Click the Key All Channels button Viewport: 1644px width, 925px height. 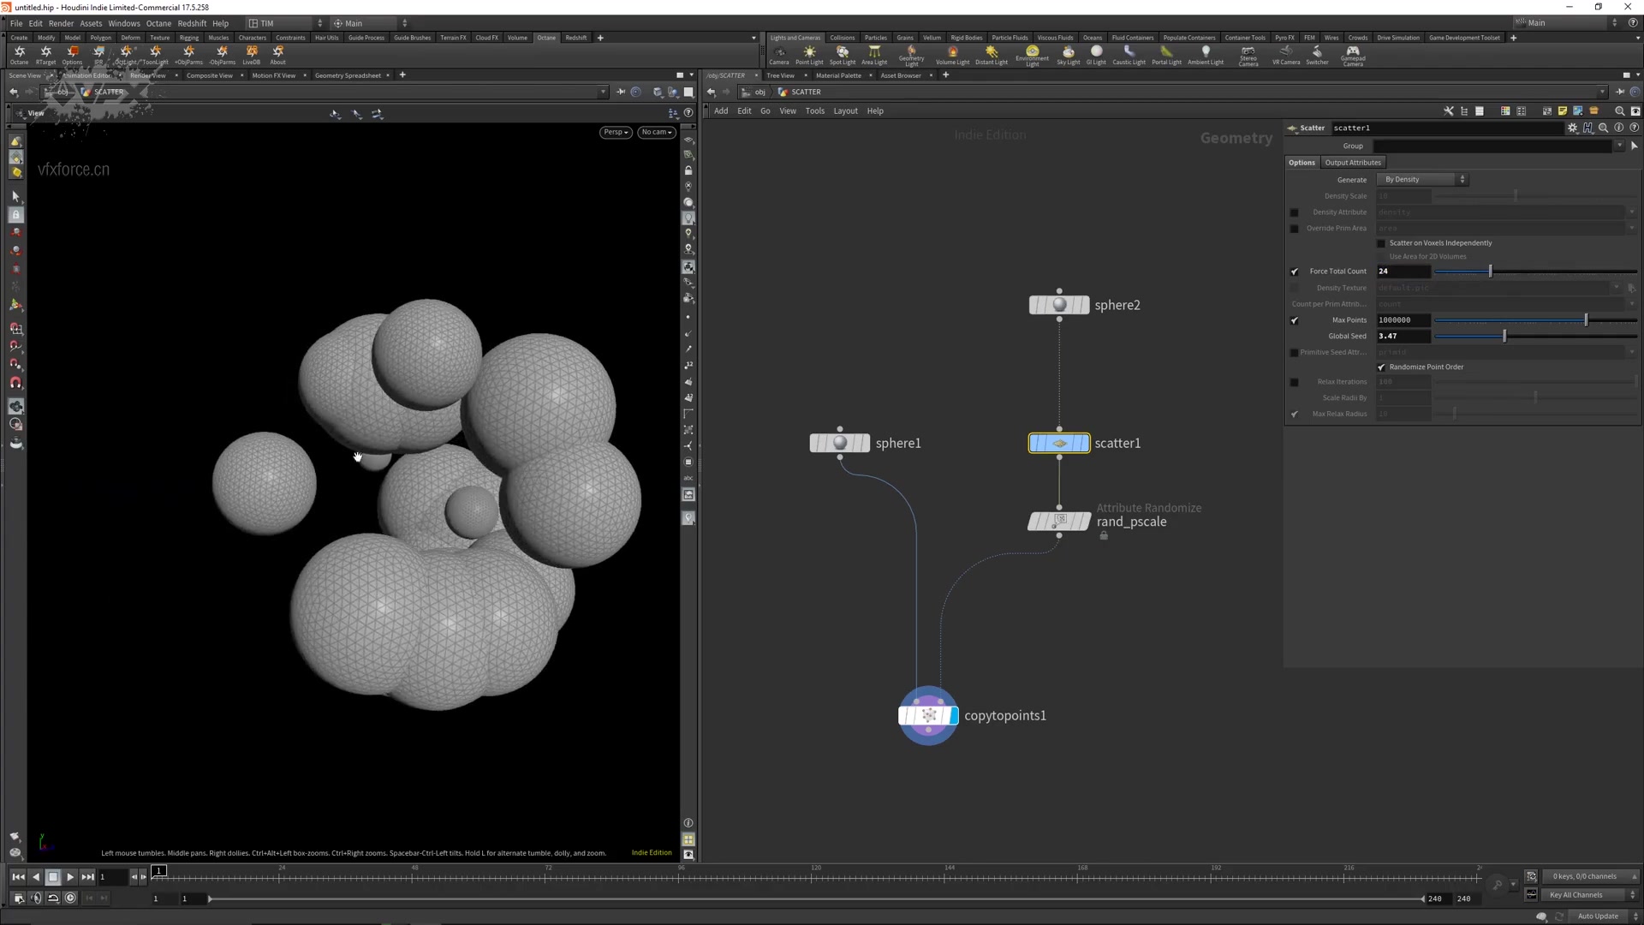coord(1575,895)
